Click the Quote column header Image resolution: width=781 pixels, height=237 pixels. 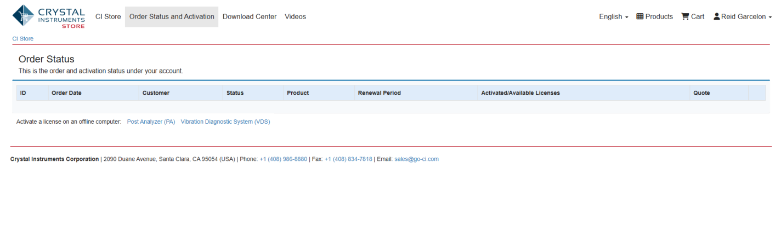(x=701, y=93)
